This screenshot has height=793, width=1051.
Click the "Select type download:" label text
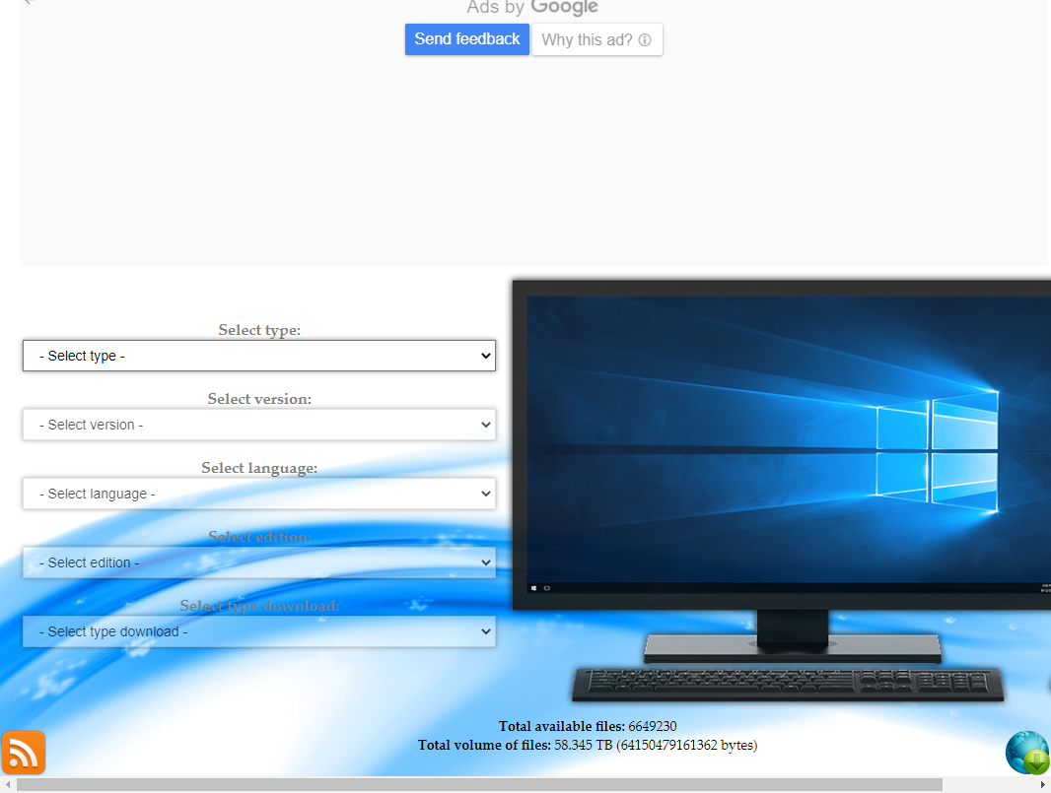259,606
